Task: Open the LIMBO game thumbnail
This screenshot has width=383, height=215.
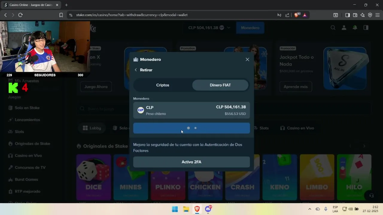Action: [317, 177]
